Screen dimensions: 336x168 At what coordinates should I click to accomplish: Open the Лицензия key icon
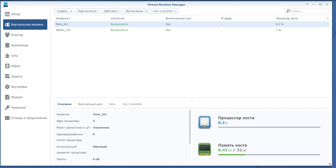point(7,107)
